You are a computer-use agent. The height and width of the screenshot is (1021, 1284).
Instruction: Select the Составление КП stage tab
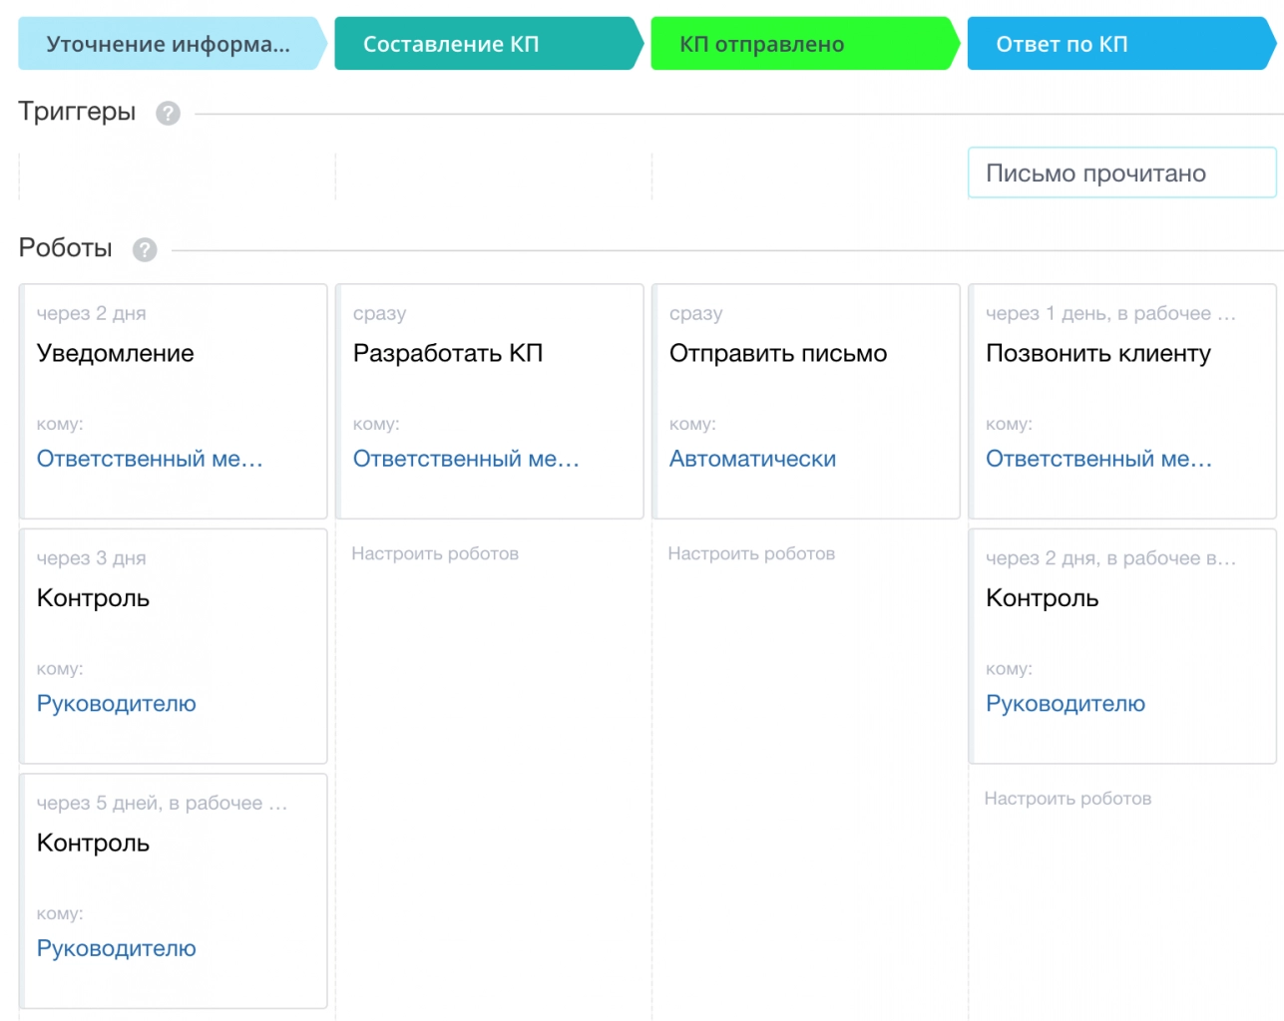pos(485,44)
